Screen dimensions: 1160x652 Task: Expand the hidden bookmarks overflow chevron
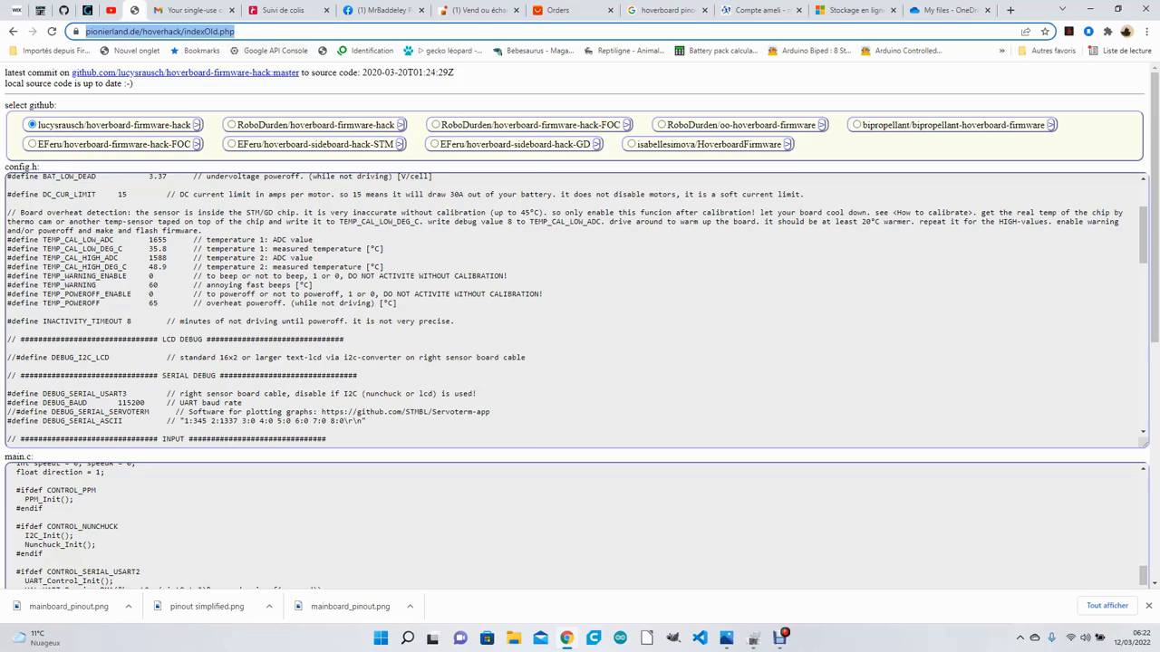tap(1001, 51)
